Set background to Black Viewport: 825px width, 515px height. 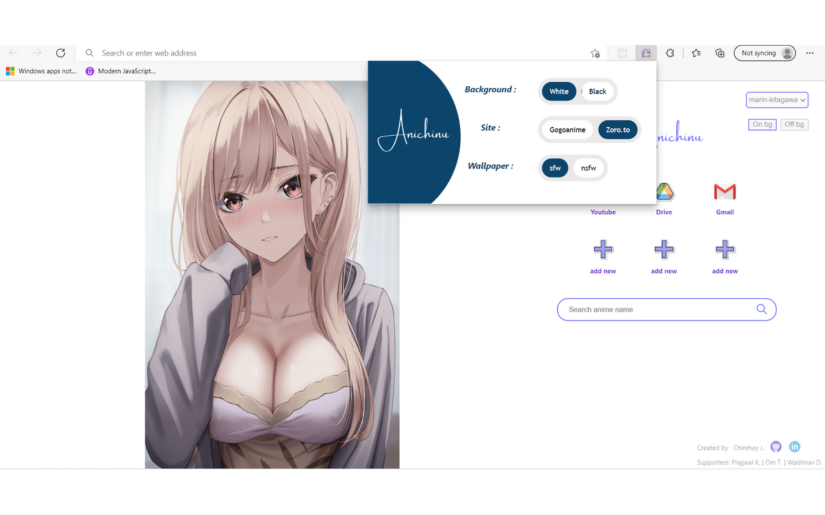pyautogui.click(x=597, y=91)
